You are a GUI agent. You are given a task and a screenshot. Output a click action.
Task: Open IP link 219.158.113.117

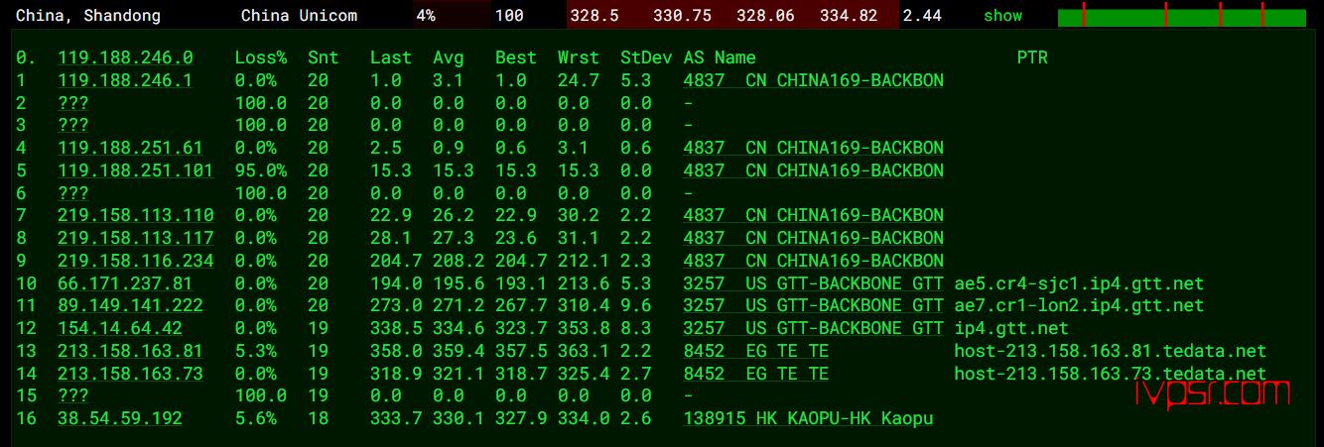(x=135, y=238)
